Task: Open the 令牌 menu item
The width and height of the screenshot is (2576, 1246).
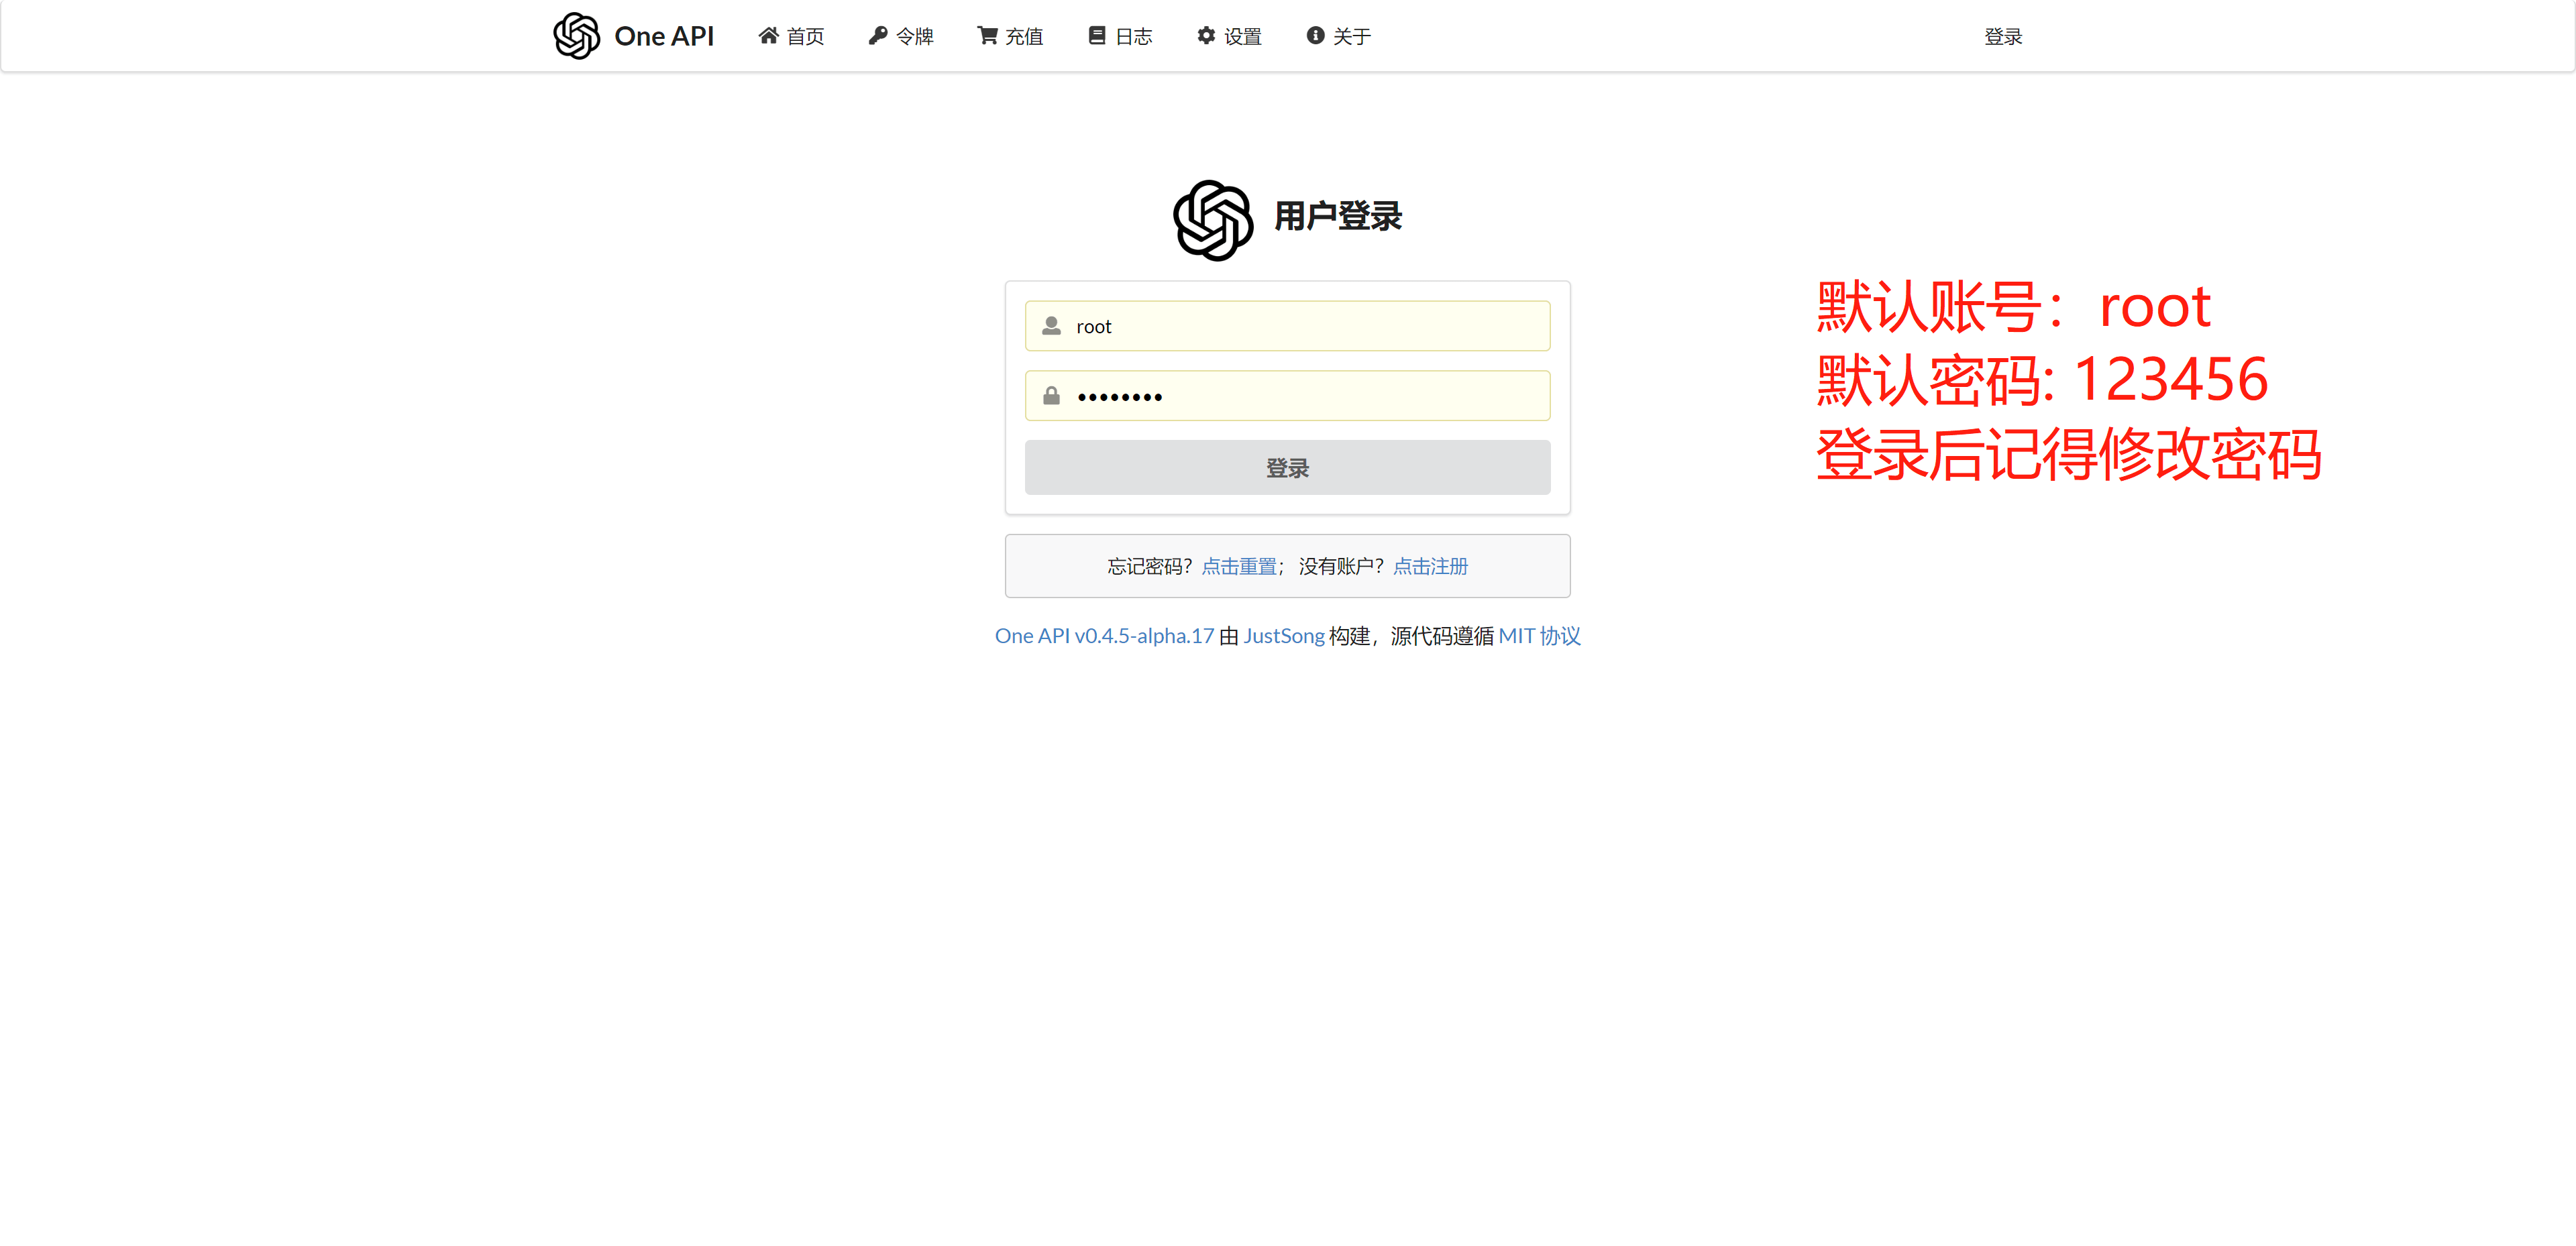Action: click(899, 36)
